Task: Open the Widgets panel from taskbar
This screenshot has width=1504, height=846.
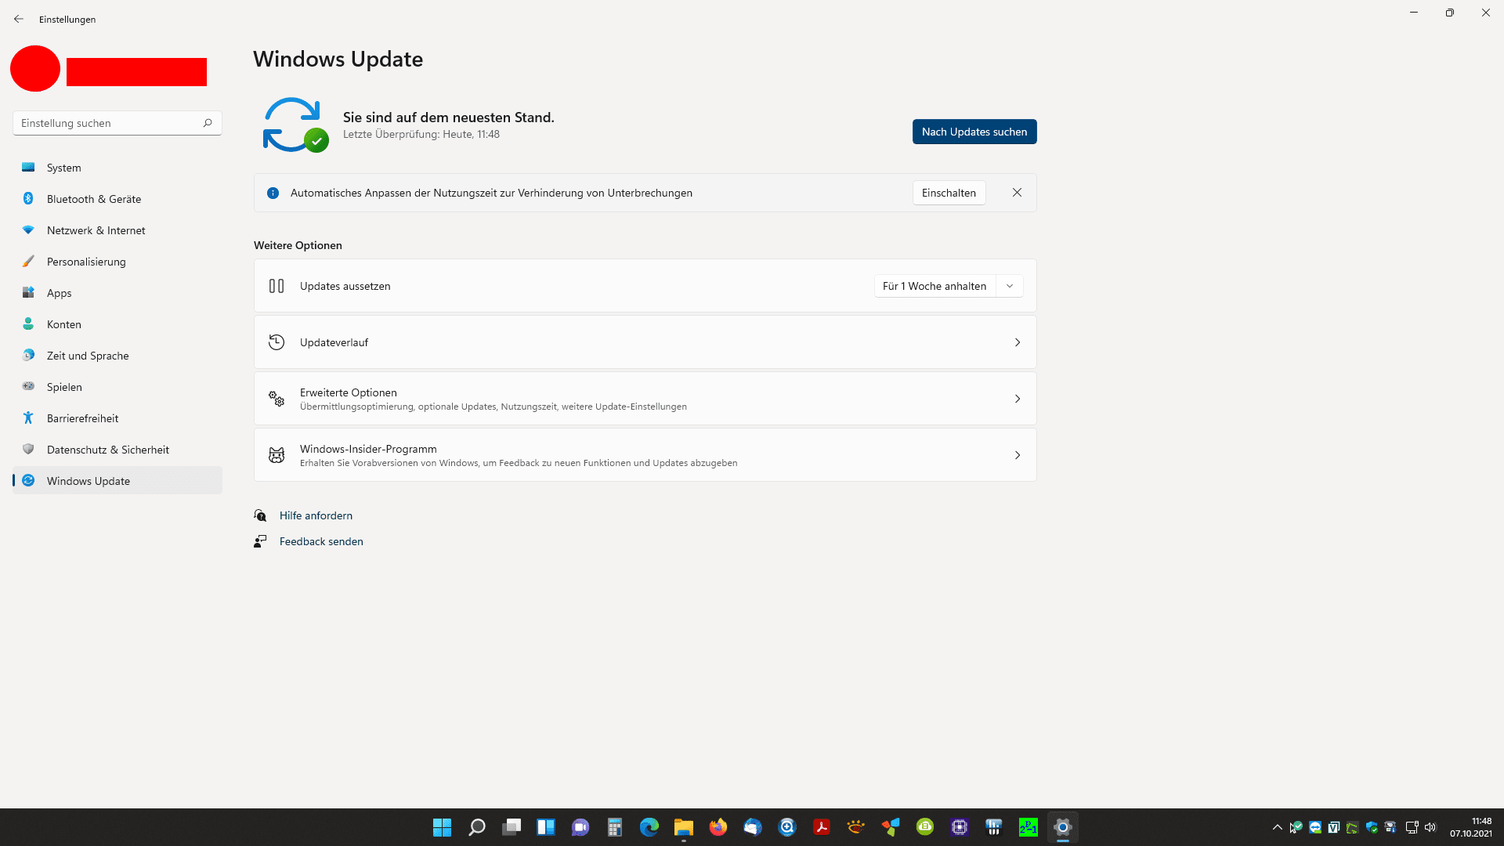Action: 546,827
